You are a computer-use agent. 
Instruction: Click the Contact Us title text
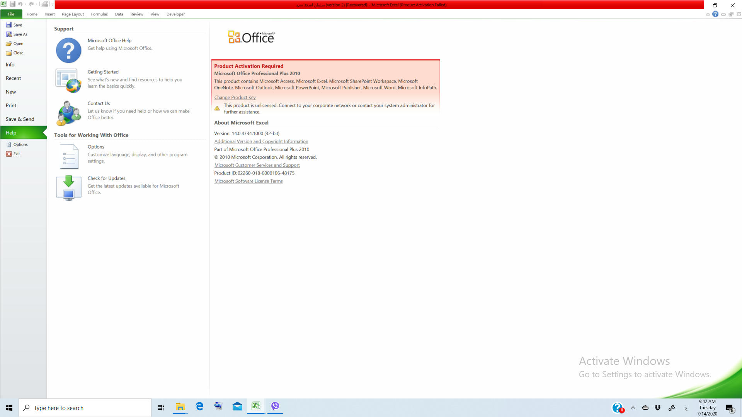pyautogui.click(x=99, y=103)
